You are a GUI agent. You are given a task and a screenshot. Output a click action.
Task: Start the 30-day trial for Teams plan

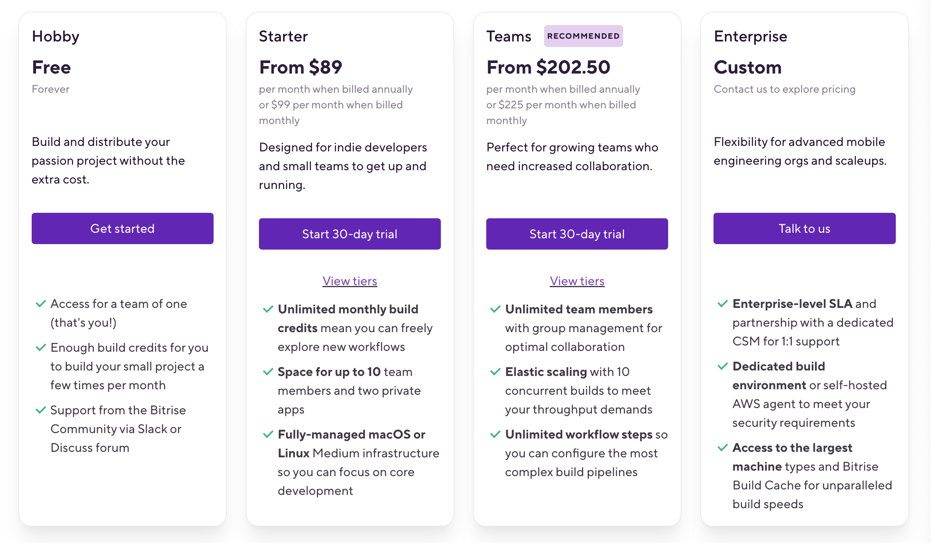[577, 234]
